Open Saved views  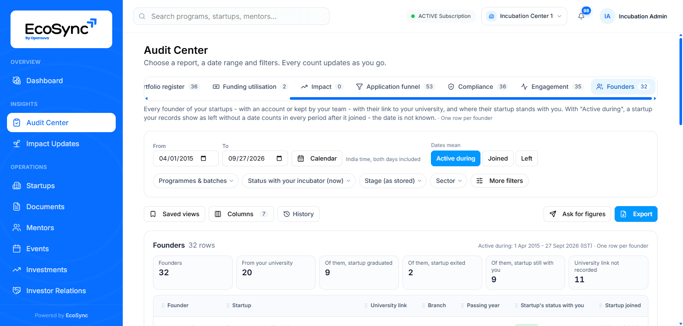click(x=174, y=214)
